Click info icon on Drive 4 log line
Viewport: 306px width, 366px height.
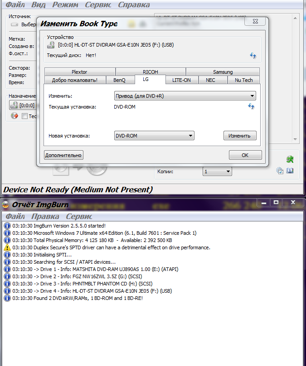click(7, 291)
